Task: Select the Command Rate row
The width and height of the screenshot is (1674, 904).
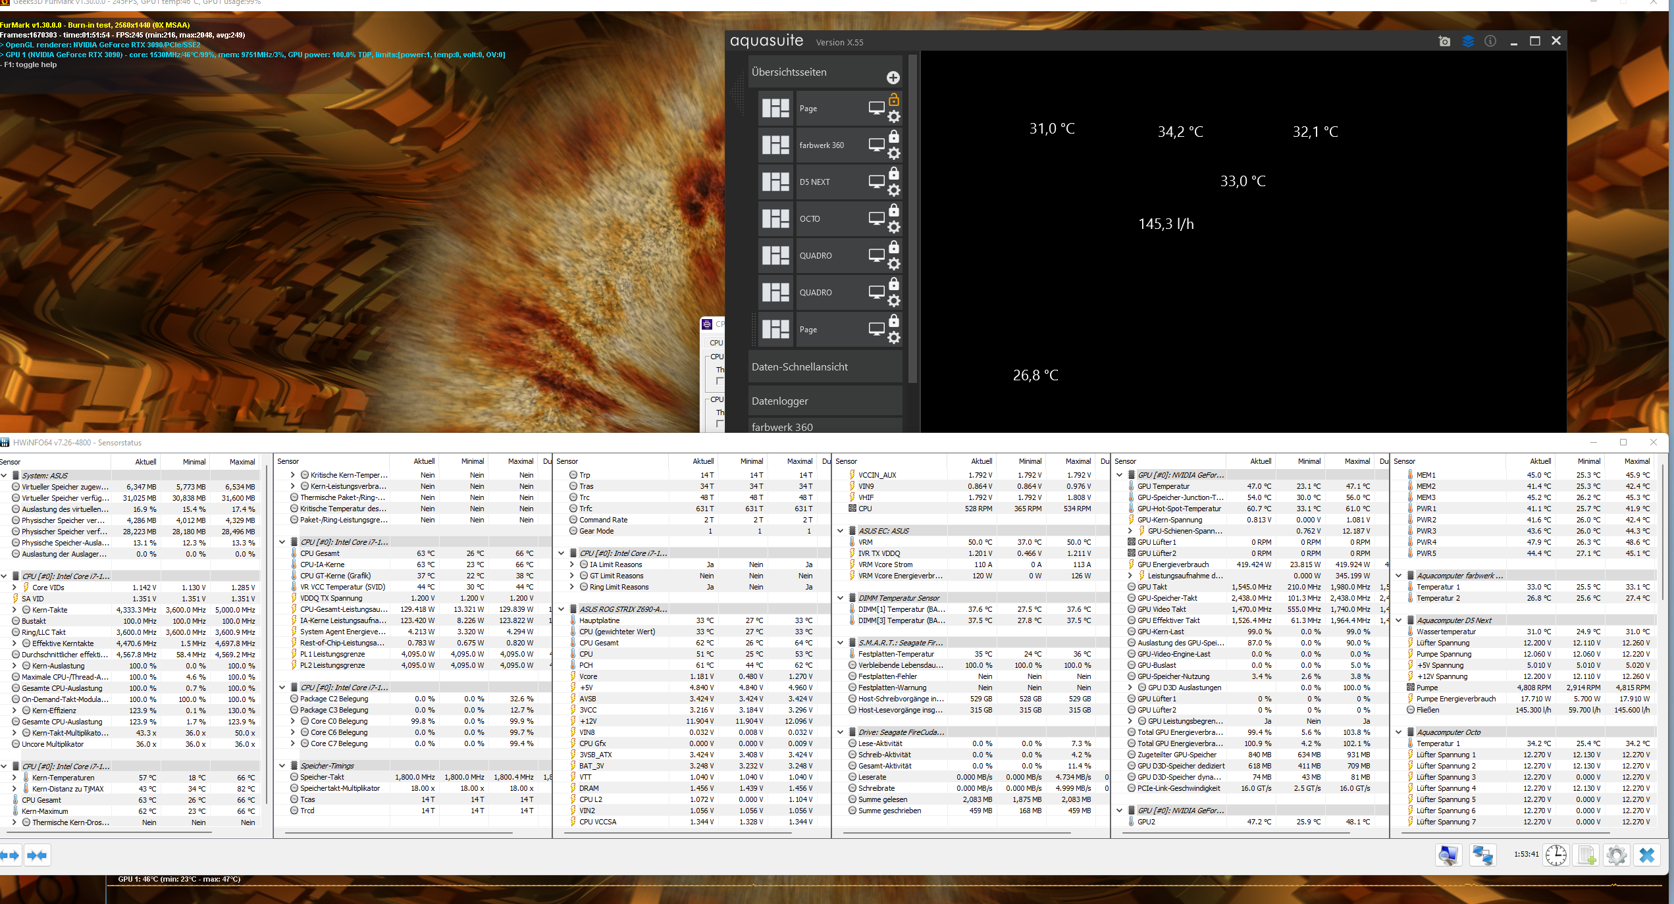Action: 691,520
